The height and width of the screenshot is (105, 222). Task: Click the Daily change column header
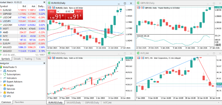(x=41, y=6)
